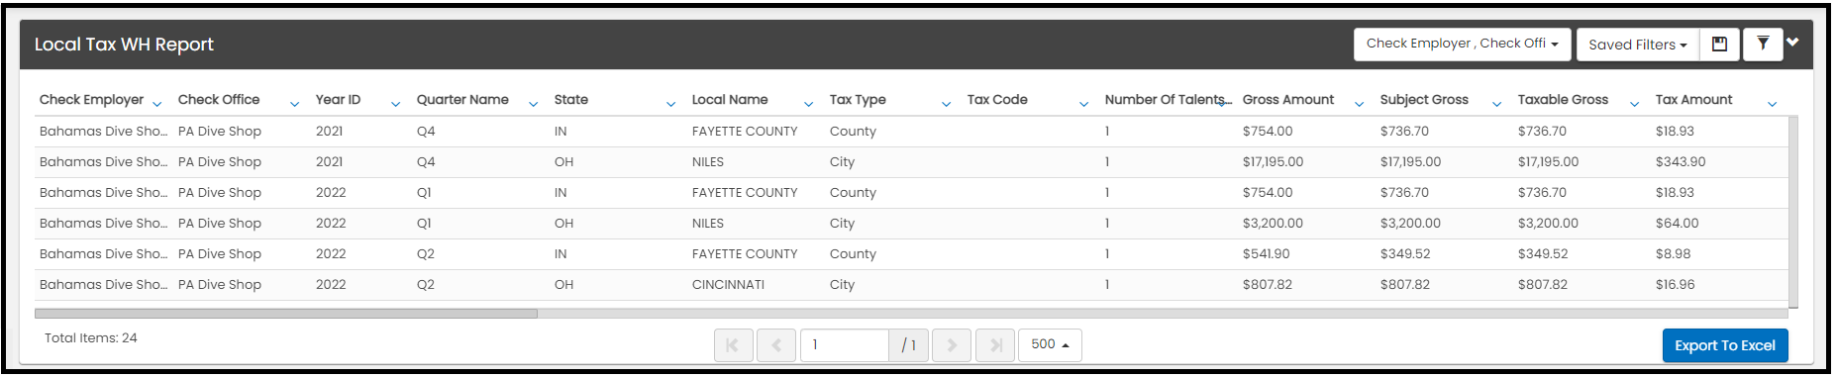The height and width of the screenshot is (378, 1837).
Task: Sort by Check Office column header
Action: pyautogui.click(x=219, y=100)
